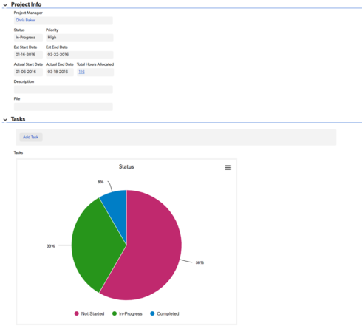Screen dimensions: 362x329
Task: Click the Actual Start Date field
Action: coord(28,72)
